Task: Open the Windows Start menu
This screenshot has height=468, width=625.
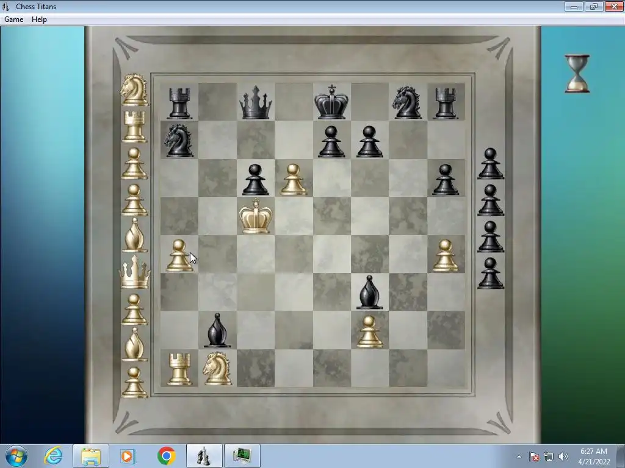Action: (x=16, y=456)
